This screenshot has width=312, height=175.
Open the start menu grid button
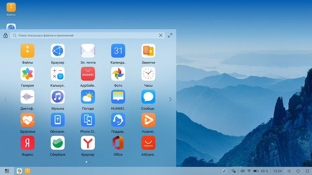pos(7,171)
